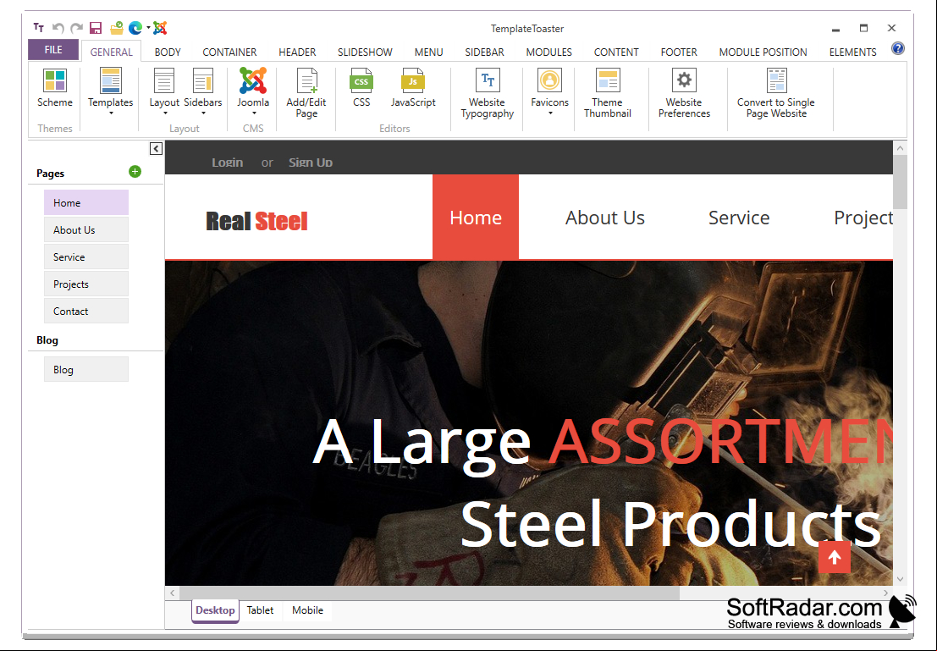Collapse the Pages side panel
937x651 pixels.
coord(156,148)
